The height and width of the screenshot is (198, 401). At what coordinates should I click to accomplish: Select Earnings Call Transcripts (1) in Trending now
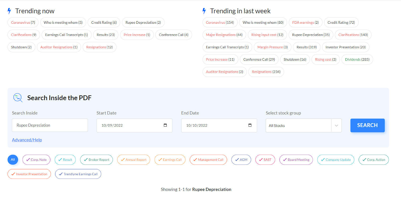67,35
